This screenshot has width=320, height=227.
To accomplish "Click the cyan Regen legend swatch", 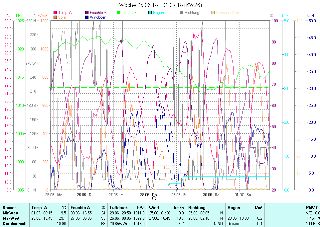I will [x=150, y=13].
